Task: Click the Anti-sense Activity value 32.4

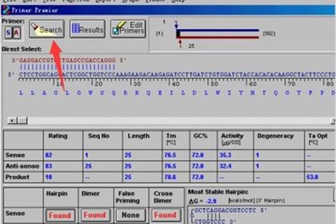Action: coord(226,166)
